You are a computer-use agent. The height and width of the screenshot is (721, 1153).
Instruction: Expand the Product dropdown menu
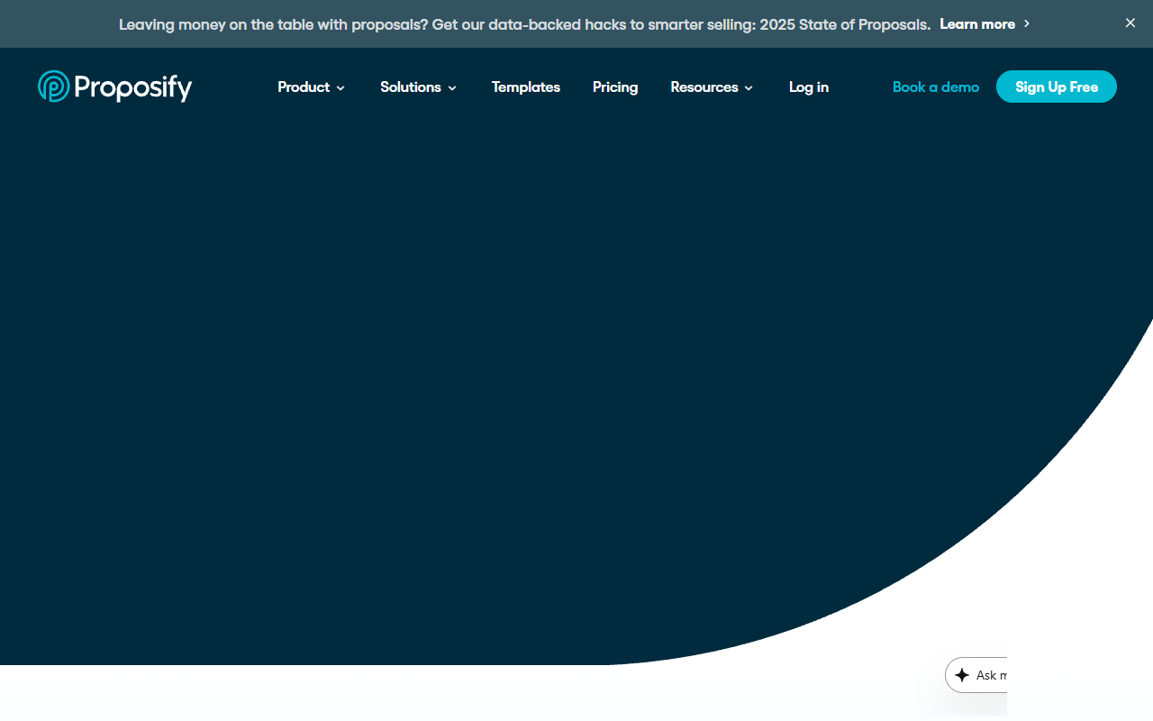[x=311, y=87]
